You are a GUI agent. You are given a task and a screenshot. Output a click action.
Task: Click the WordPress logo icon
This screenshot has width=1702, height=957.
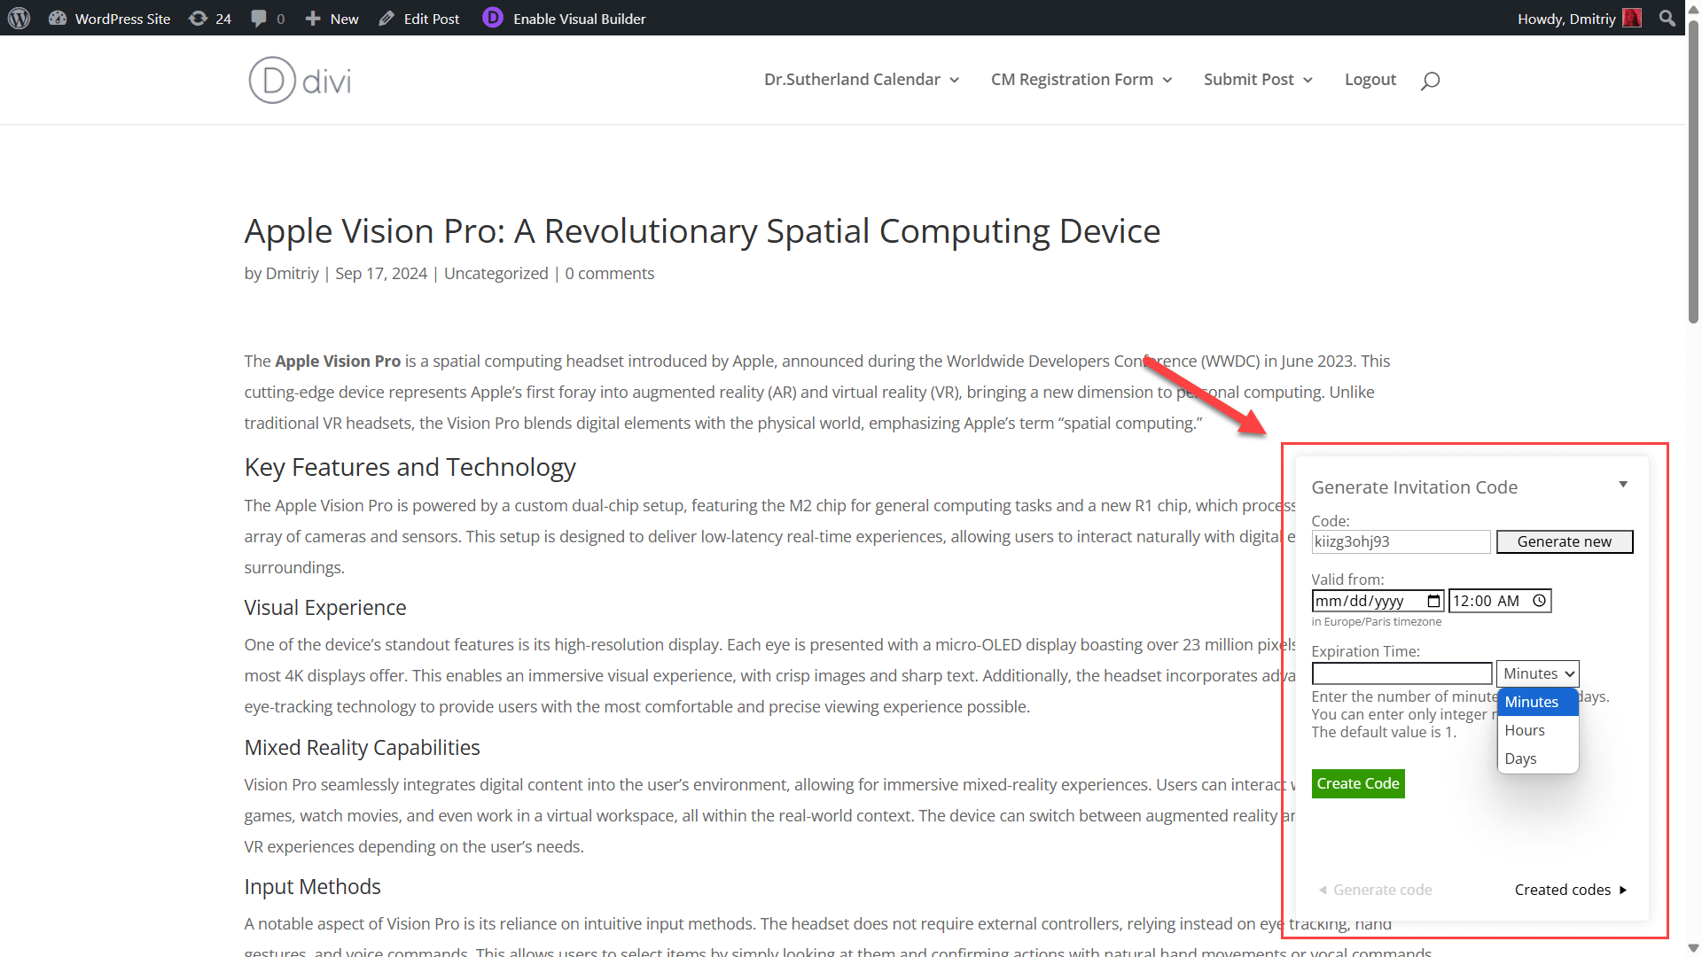(x=20, y=18)
